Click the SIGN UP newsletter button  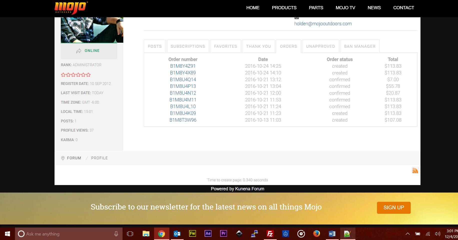click(x=394, y=208)
